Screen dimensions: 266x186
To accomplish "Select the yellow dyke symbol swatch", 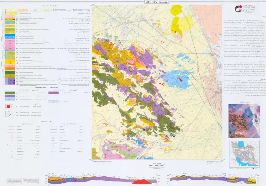I will [10, 112].
